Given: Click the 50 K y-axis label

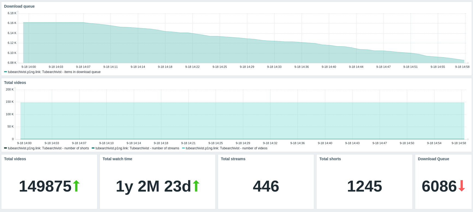Looking at the screenshot, I should (x=11, y=126).
